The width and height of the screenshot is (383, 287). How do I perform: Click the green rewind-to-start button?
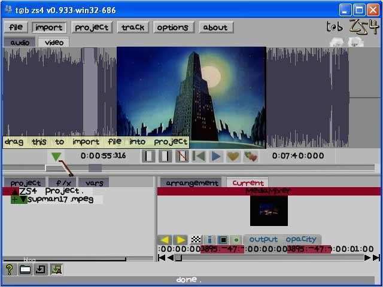click(x=199, y=156)
